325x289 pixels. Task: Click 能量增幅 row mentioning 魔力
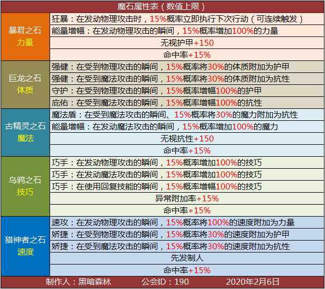(187, 127)
